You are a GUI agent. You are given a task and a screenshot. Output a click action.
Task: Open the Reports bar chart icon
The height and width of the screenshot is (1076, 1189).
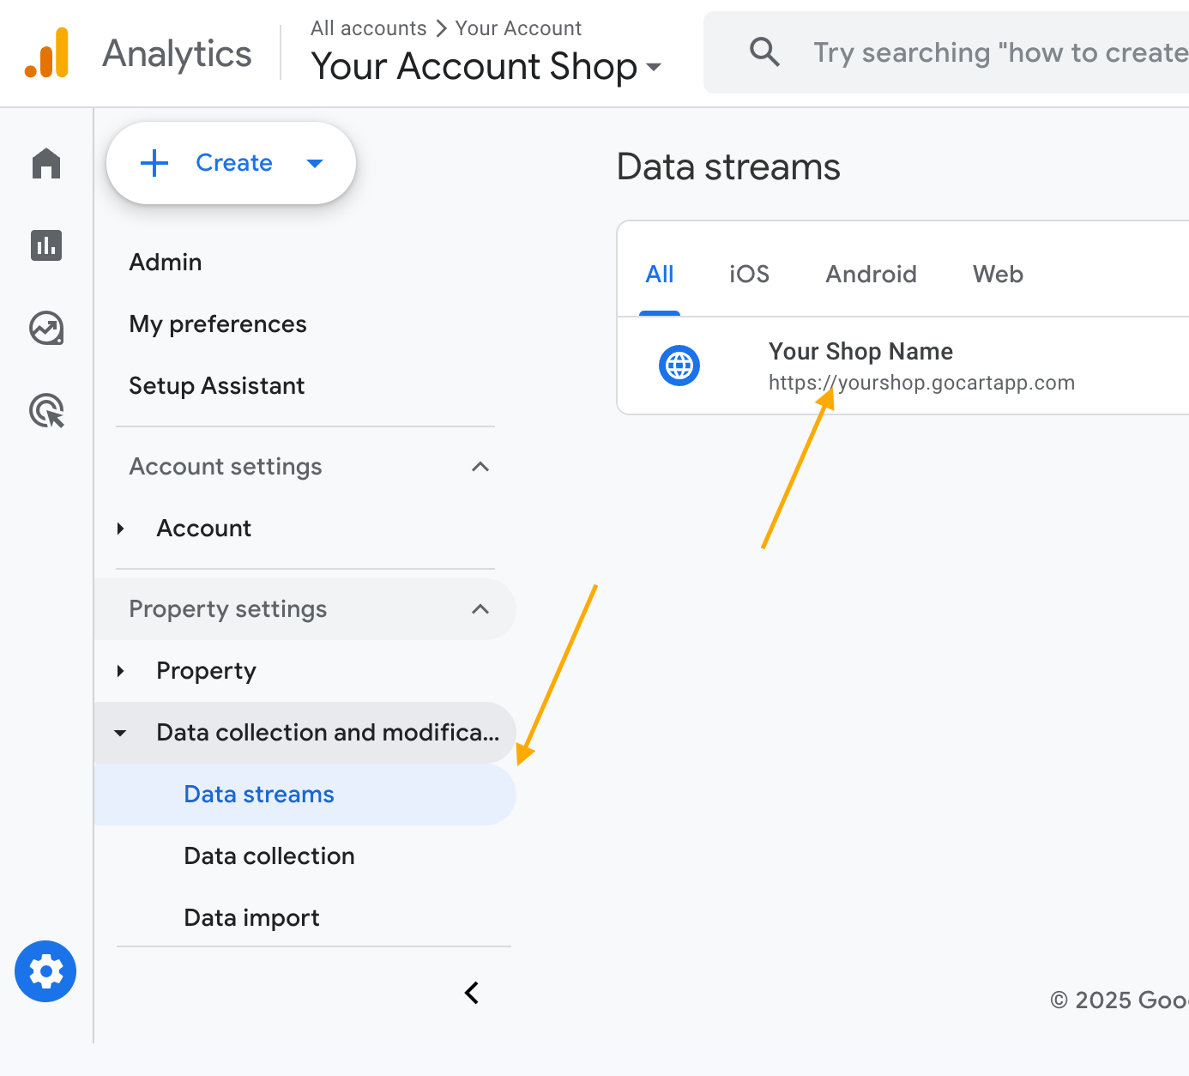[x=46, y=245]
